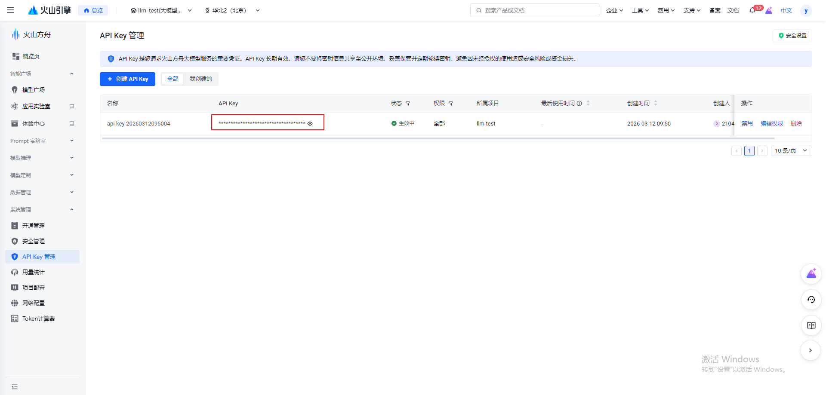The image size is (826, 395).
Task: Click the Volcano Engine (火山引擎) logo
Action: 49,10
